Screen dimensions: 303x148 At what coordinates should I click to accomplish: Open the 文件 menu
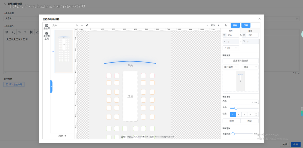(55, 25)
